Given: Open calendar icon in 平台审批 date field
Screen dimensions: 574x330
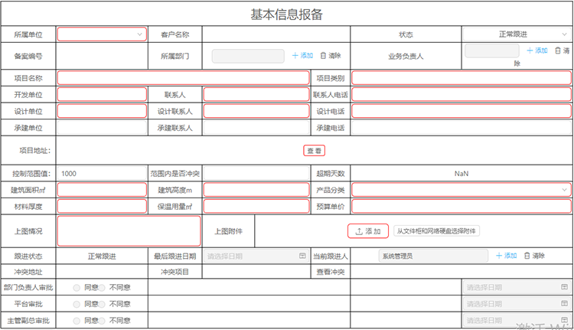Looking at the screenshot, I should [x=563, y=304].
